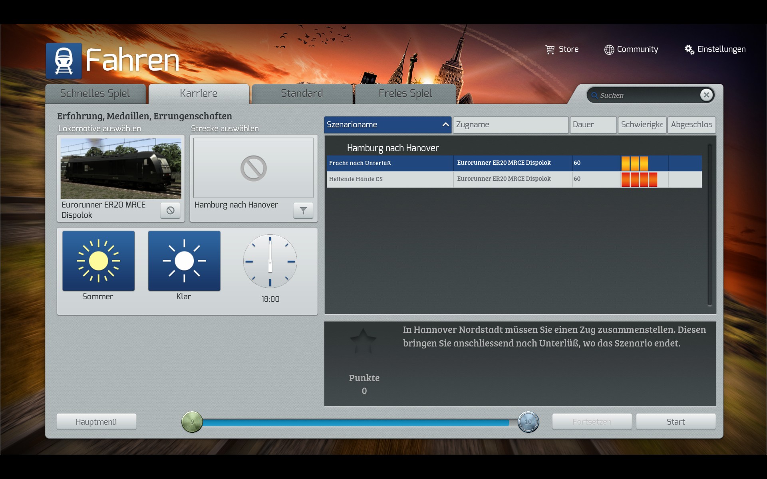The height and width of the screenshot is (479, 767).
Task: Toggle the Sommer season tile
Action: click(x=98, y=261)
